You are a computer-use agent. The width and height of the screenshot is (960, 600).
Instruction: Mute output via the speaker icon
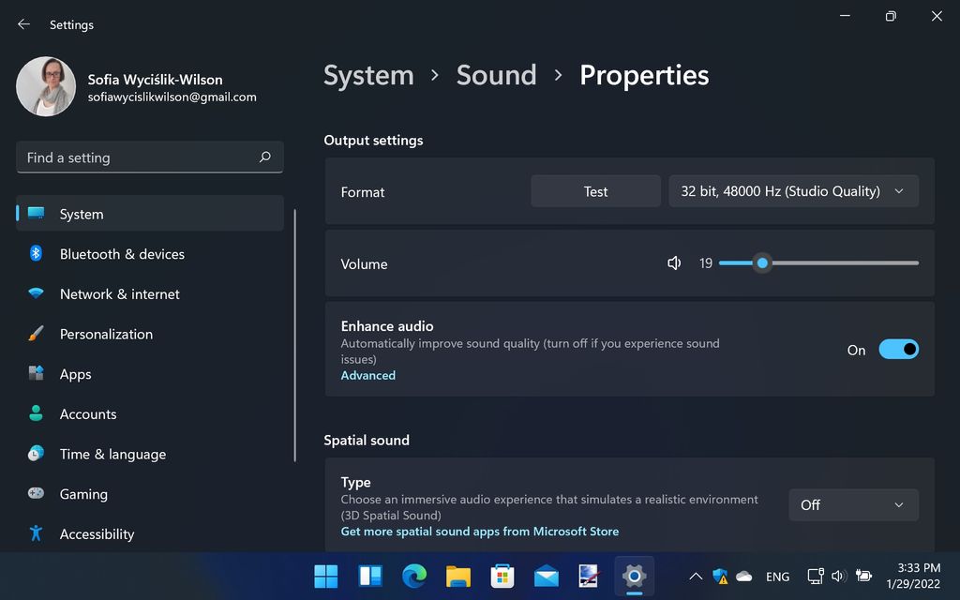(x=674, y=263)
